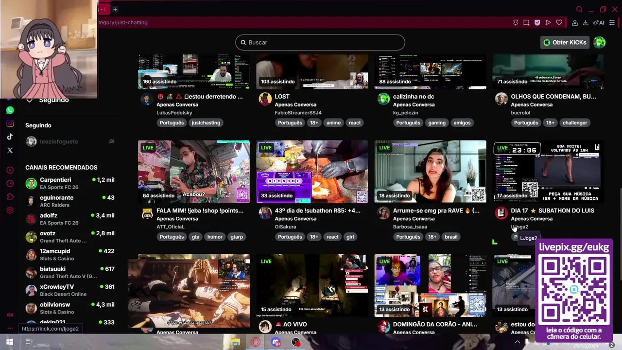Image resolution: width=622 pixels, height=350 pixels.
Task: Click the brasil tag under Barbosa_isaaa
Action: 451,237
